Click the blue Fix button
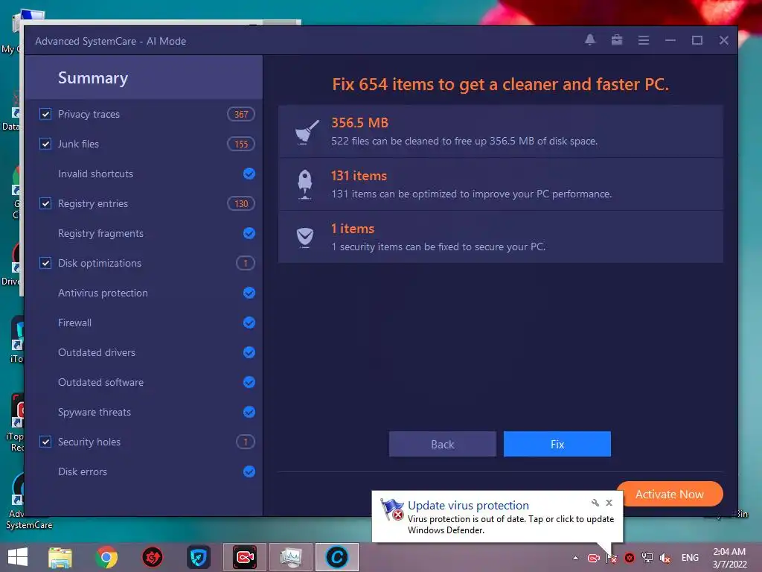This screenshot has height=572, width=762. [557, 444]
